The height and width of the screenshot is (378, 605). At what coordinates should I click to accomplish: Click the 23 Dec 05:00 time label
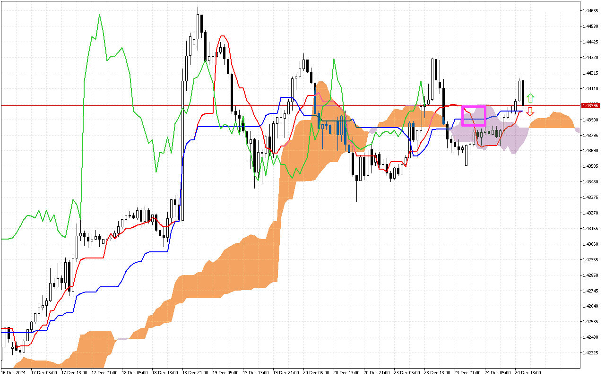coord(407,373)
